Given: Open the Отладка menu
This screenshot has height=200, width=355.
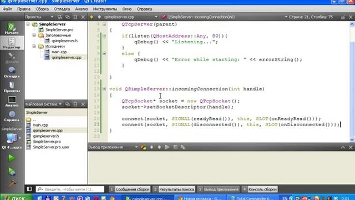Looking at the screenshot, I should pyautogui.click(x=62, y=9).
